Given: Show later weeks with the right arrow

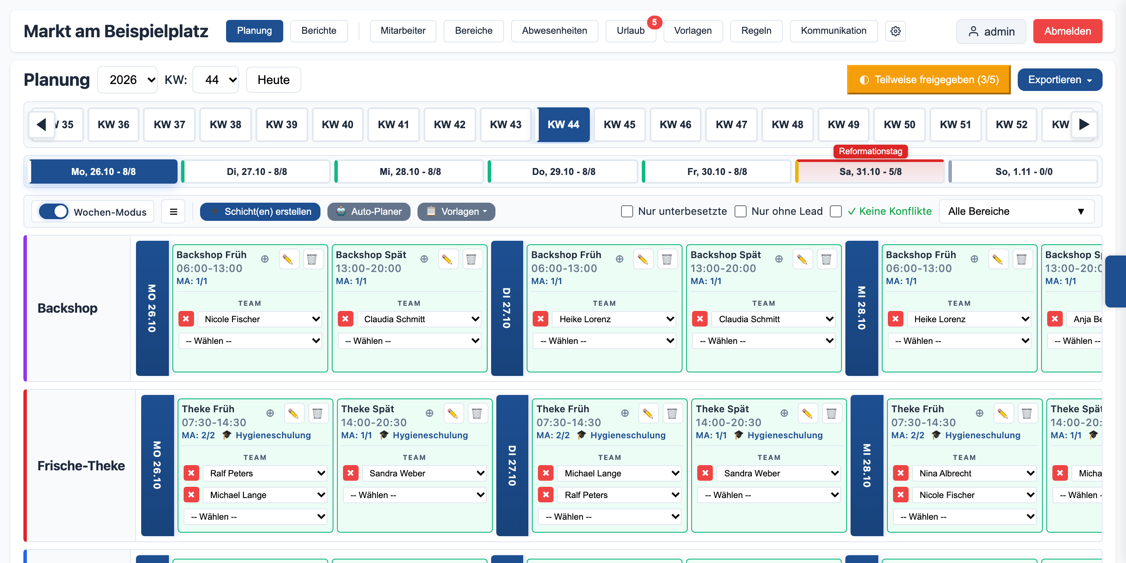Looking at the screenshot, I should click(x=1084, y=125).
